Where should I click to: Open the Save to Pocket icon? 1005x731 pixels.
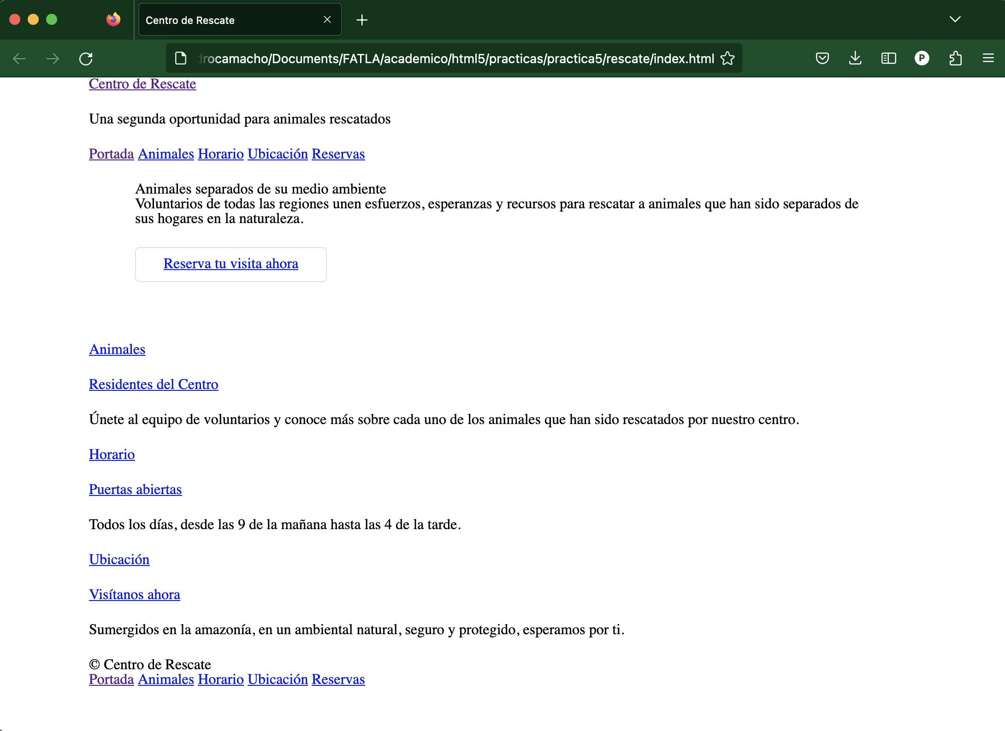coord(822,59)
